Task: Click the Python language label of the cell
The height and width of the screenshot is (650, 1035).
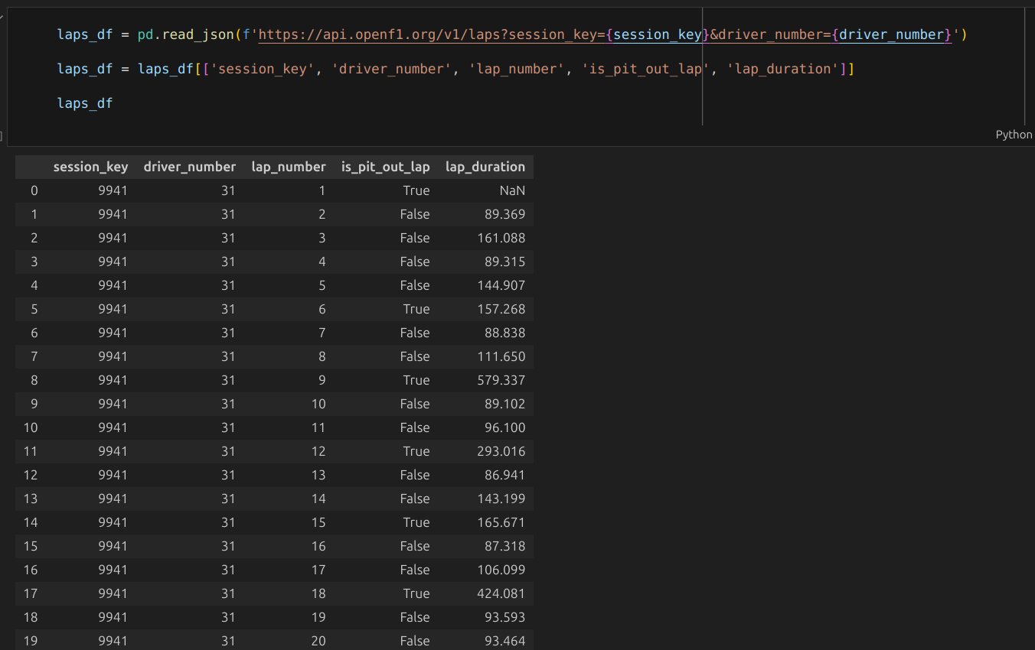Action: coord(1014,135)
